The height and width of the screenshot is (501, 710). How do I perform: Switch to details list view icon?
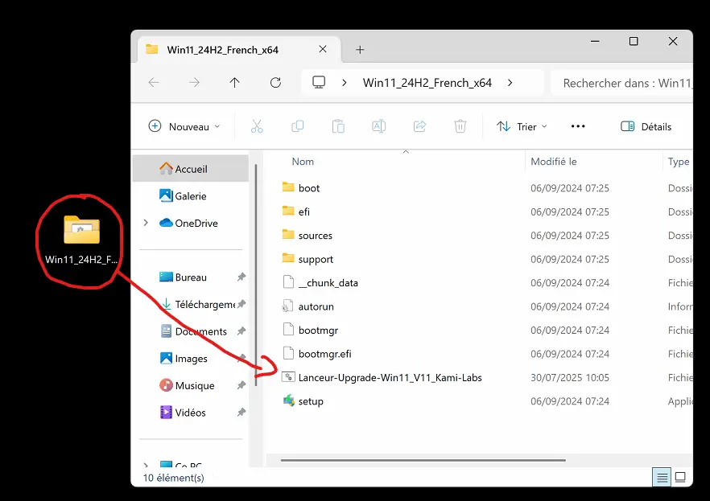[x=662, y=478]
